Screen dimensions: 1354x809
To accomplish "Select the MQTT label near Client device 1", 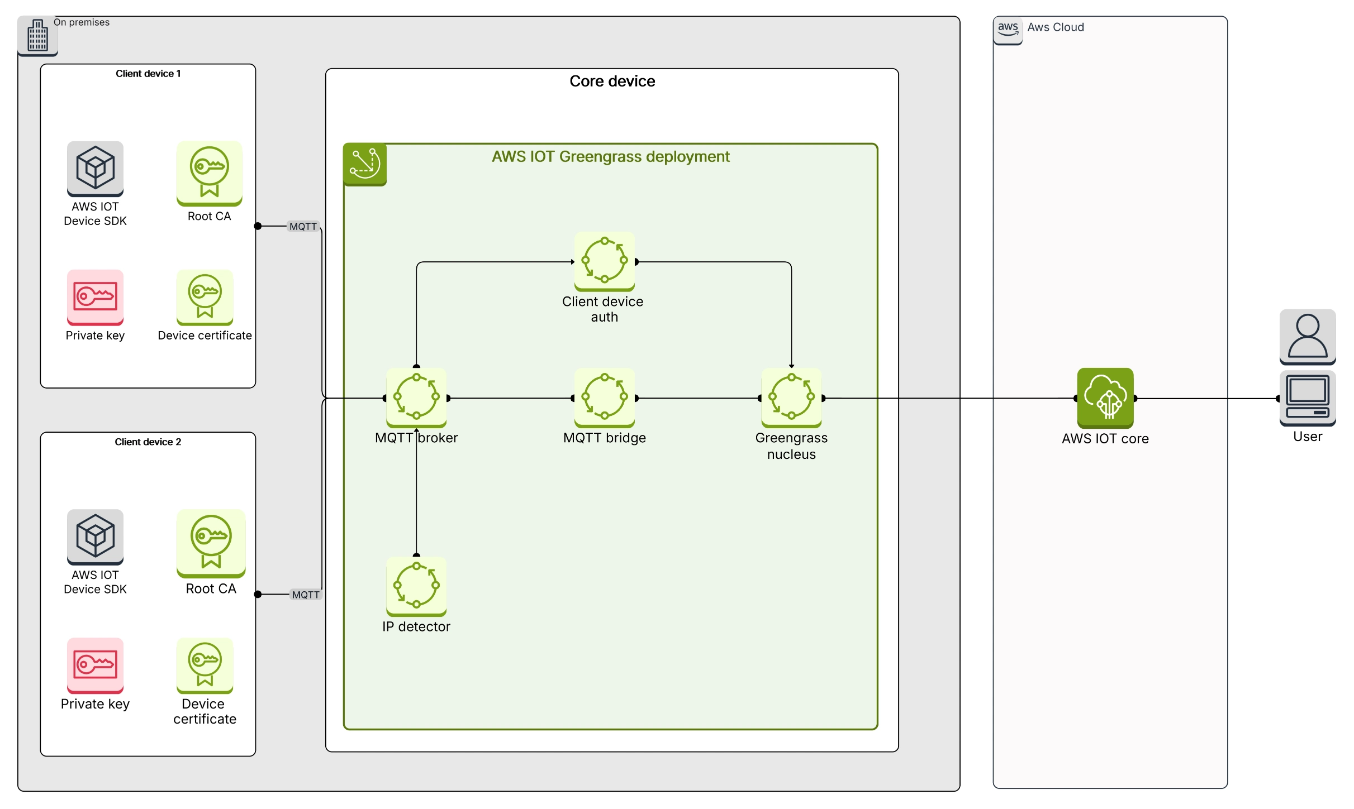I will click(x=302, y=226).
